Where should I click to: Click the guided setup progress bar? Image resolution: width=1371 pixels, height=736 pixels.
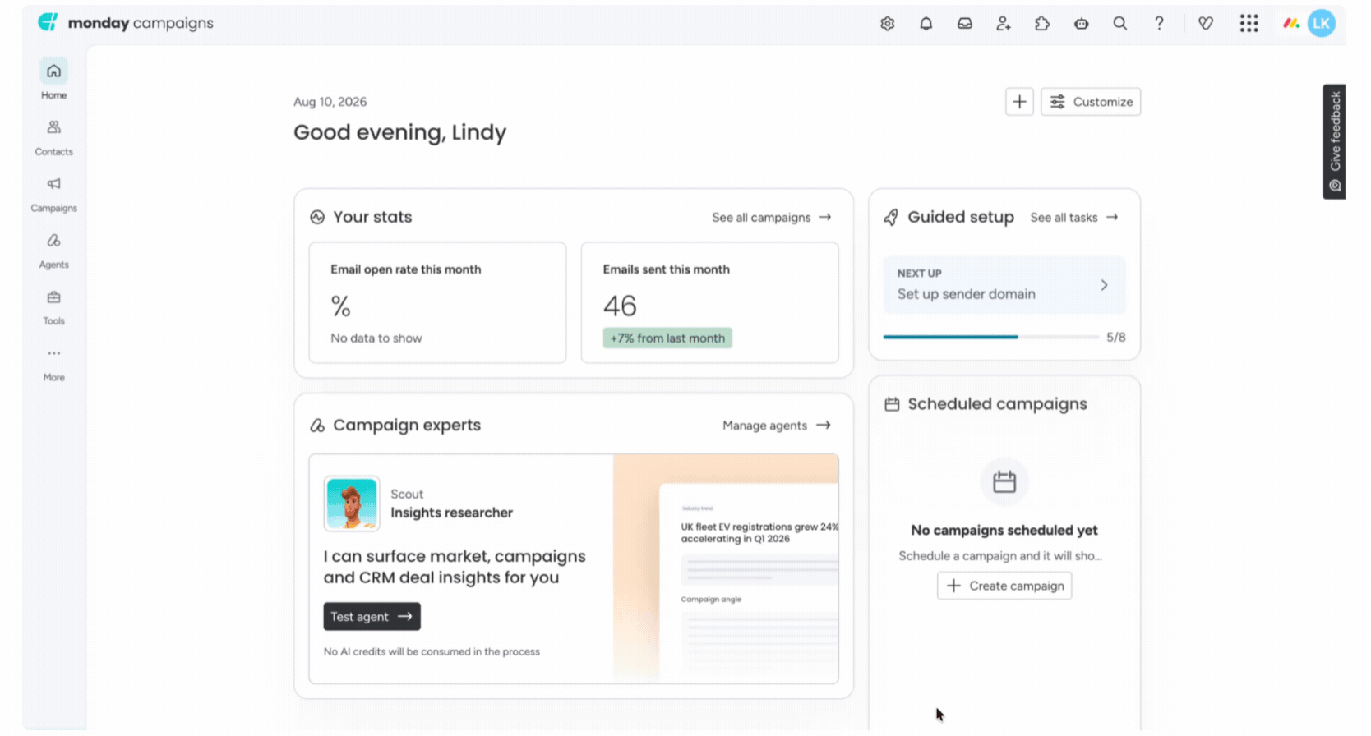[990, 337]
